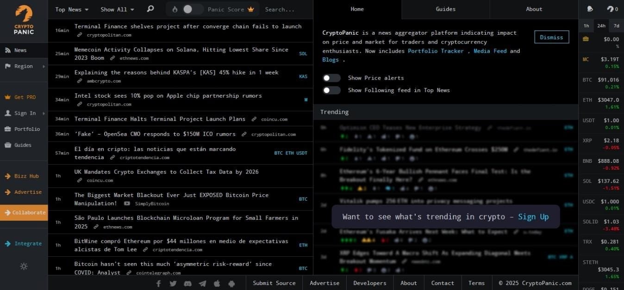
Task: Open notifications bell icon
Action: [590, 9]
